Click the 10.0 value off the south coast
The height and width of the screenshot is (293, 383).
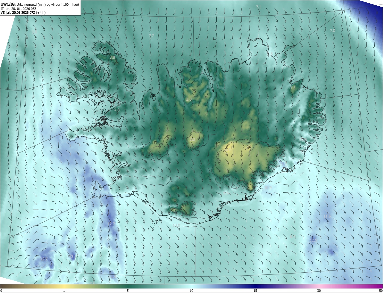tap(177, 225)
